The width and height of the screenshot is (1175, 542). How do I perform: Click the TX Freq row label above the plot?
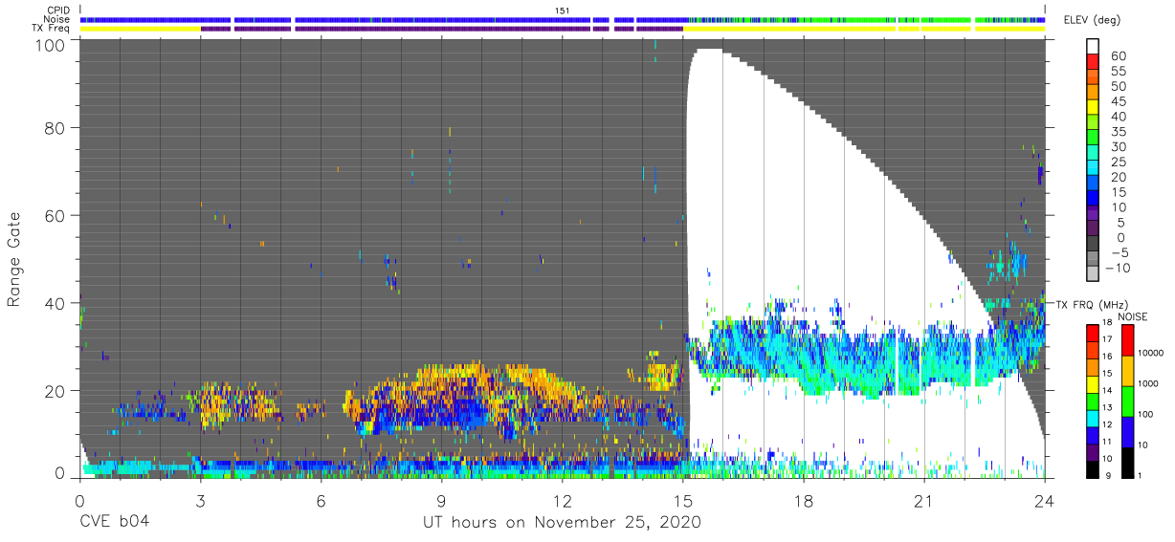pos(53,29)
